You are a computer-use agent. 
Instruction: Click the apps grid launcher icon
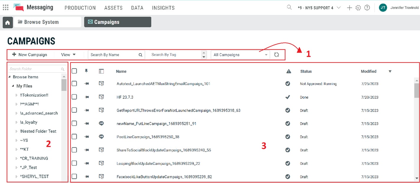6,8
